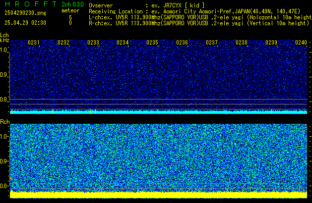
Task: Click inside the Rch green-blue spectrogram
Action: pos(158,158)
